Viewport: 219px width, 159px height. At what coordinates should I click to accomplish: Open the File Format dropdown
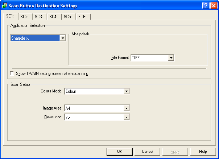171,57
